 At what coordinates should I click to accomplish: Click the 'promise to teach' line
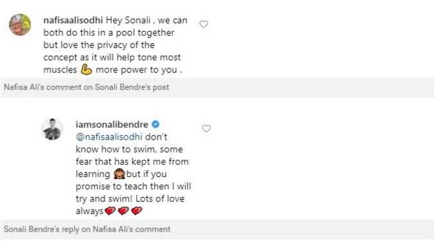[133, 187]
